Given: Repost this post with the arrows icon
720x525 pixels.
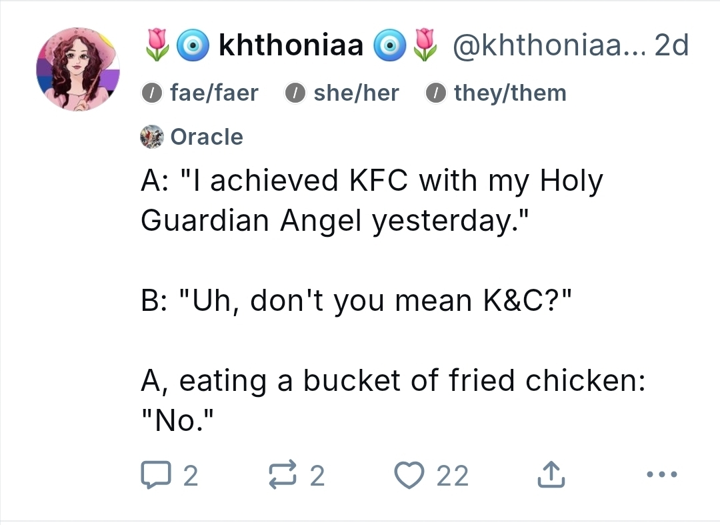Looking at the screenshot, I should (x=282, y=476).
